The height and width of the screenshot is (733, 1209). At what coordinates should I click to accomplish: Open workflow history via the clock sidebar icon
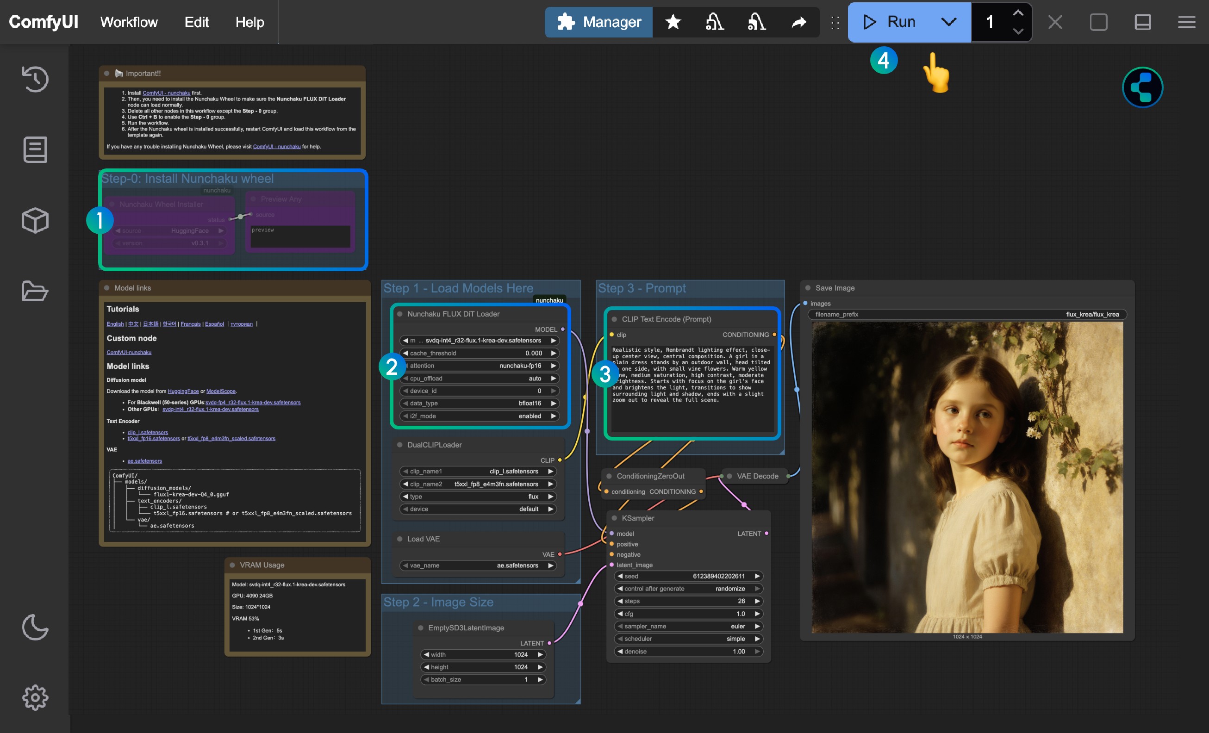[34, 79]
